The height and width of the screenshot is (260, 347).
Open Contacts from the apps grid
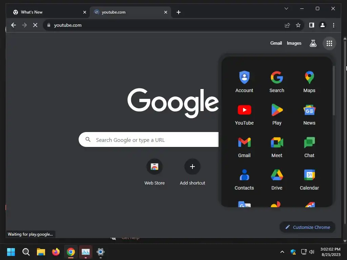pos(244,179)
